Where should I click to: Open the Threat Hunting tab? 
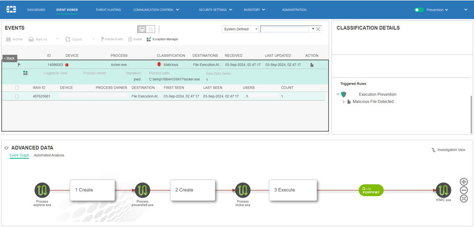(108, 9)
